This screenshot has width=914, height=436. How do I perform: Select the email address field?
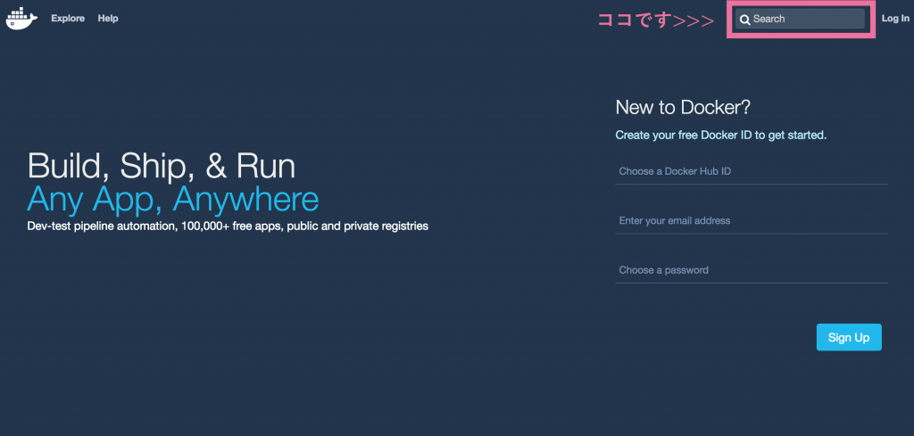pyautogui.click(x=752, y=221)
